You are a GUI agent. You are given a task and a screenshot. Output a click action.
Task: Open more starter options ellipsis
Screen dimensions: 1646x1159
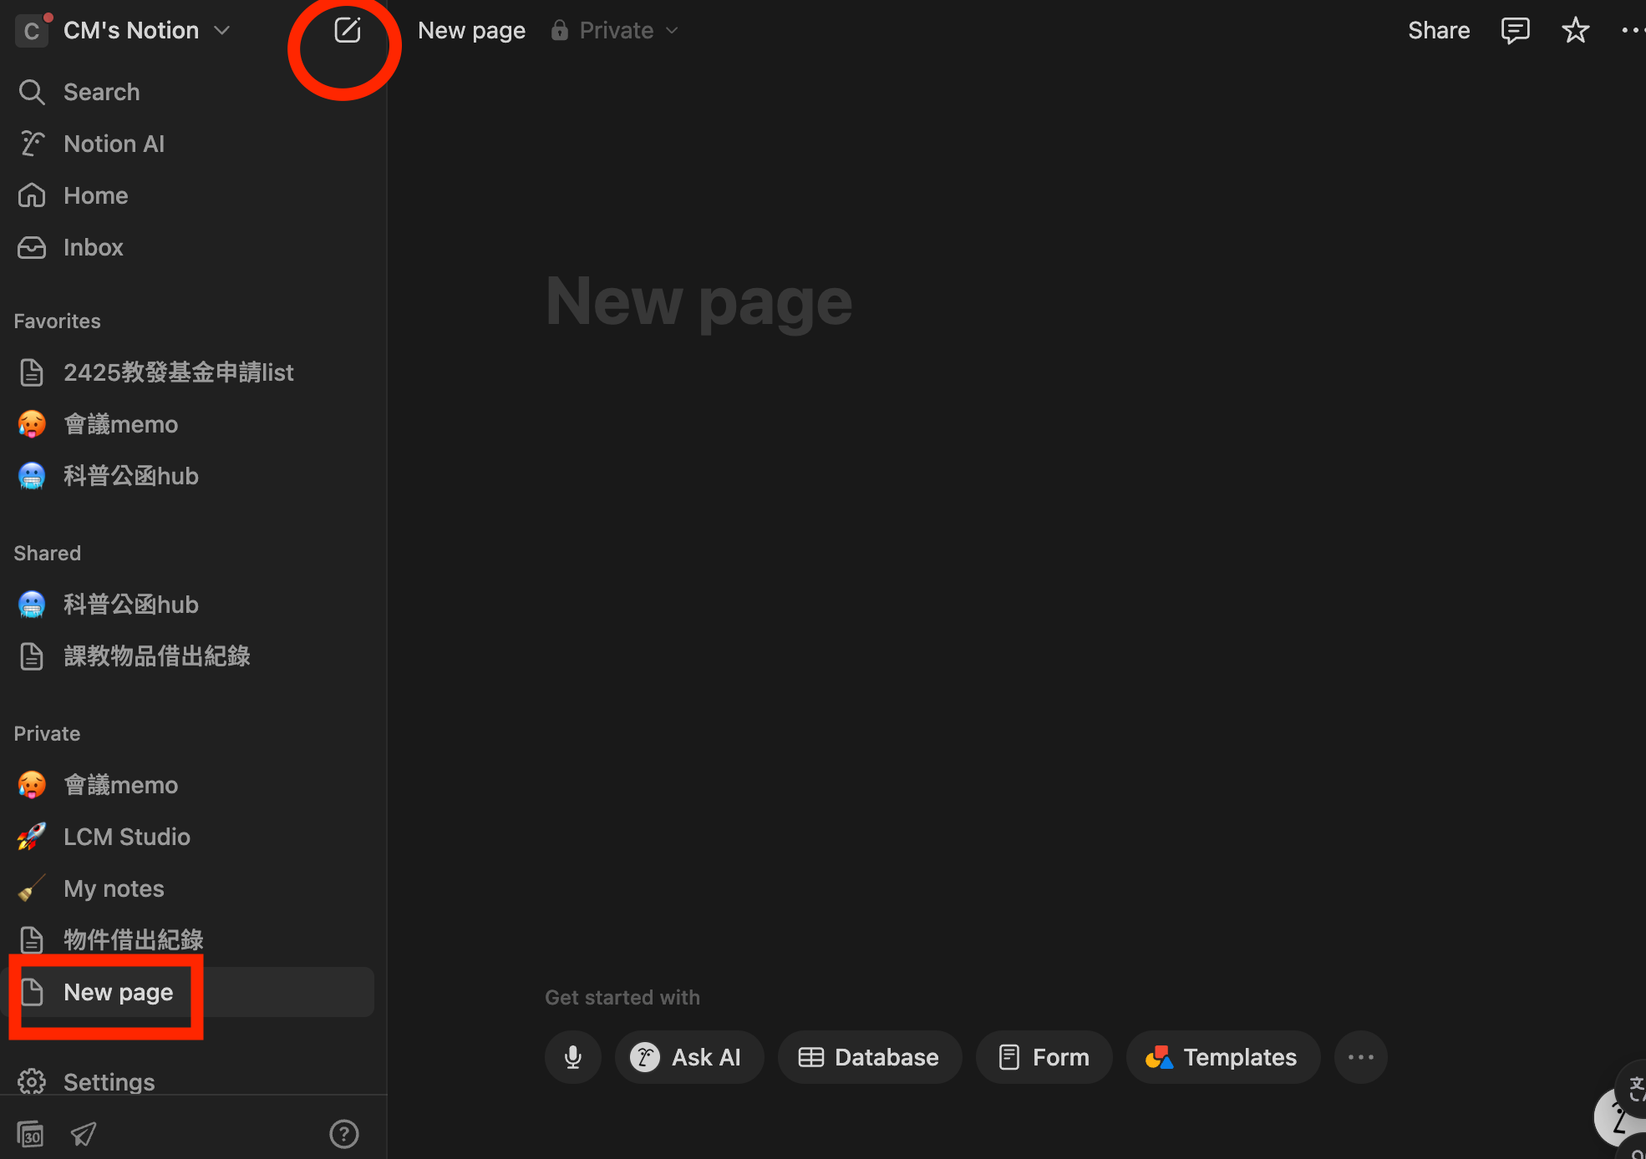click(x=1360, y=1057)
